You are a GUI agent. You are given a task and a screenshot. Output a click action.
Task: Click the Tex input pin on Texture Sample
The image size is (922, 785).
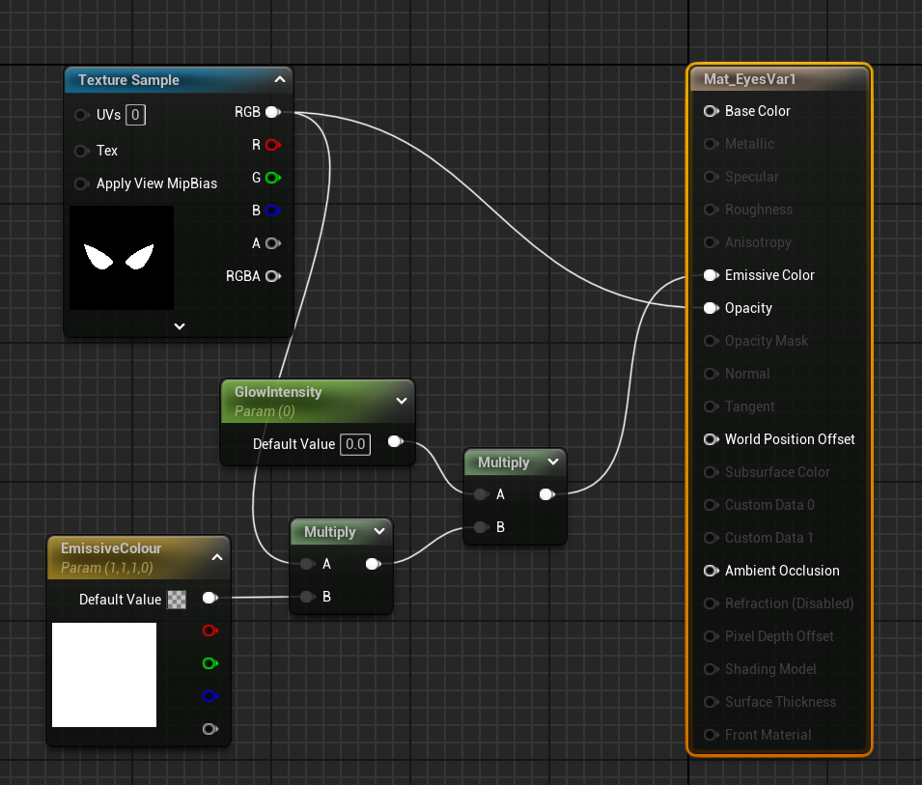pos(82,151)
